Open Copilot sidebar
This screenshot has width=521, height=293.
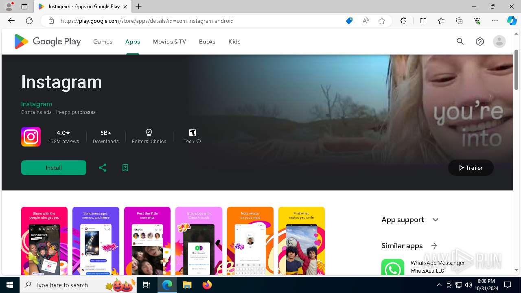pos(512,21)
